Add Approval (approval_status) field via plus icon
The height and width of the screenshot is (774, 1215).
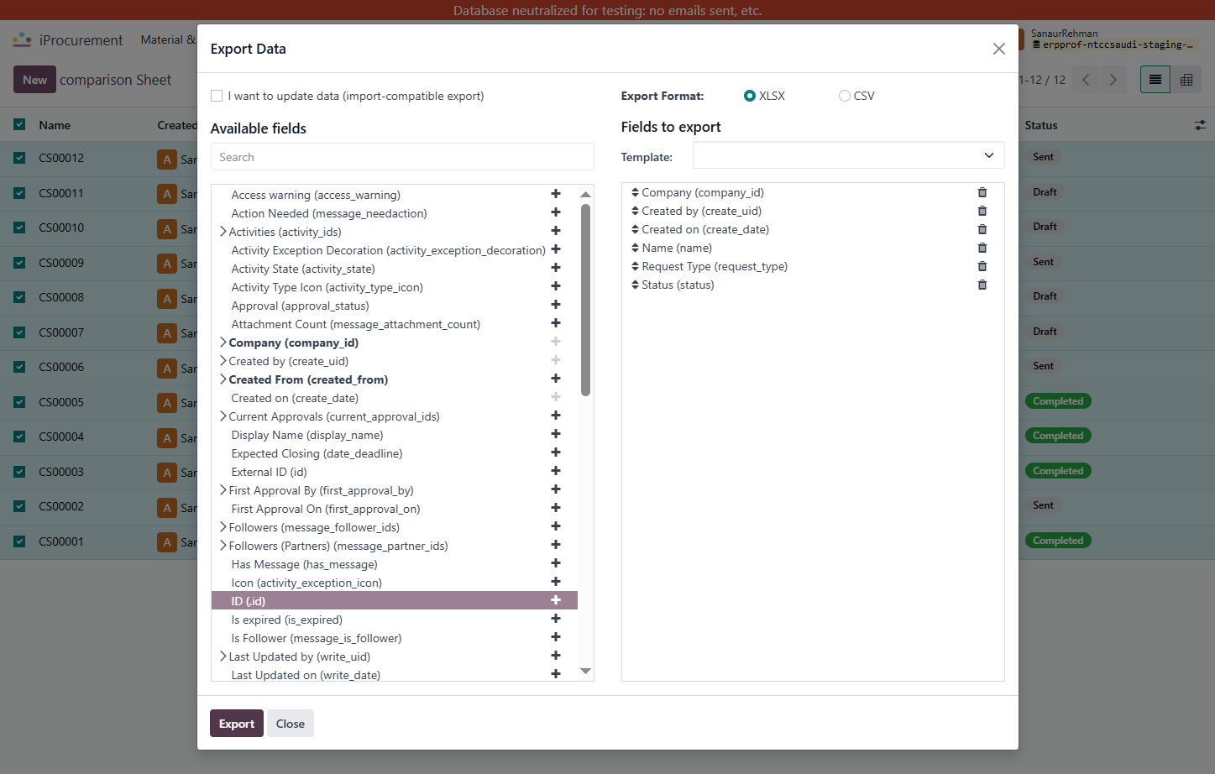tap(555, 305)
